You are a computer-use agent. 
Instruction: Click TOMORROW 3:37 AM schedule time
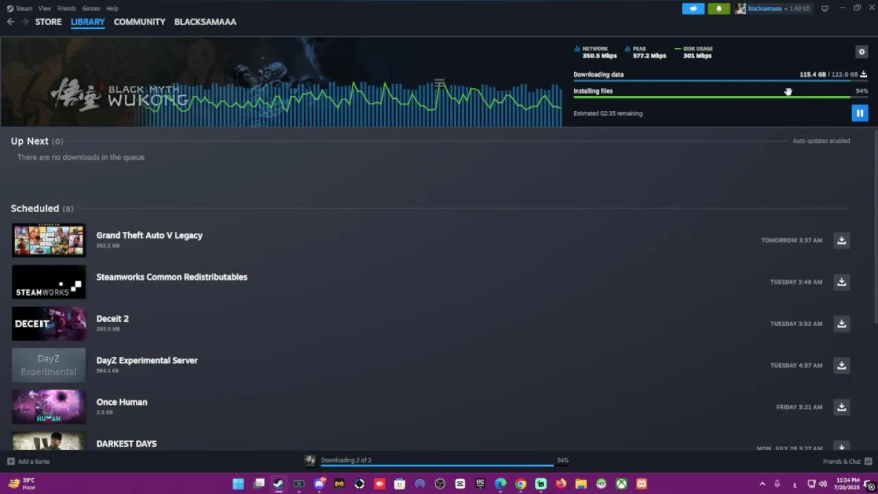(792, 240)
